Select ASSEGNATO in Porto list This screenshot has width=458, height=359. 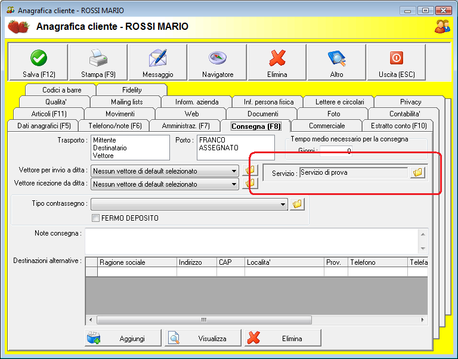click(x=218, y=148)
